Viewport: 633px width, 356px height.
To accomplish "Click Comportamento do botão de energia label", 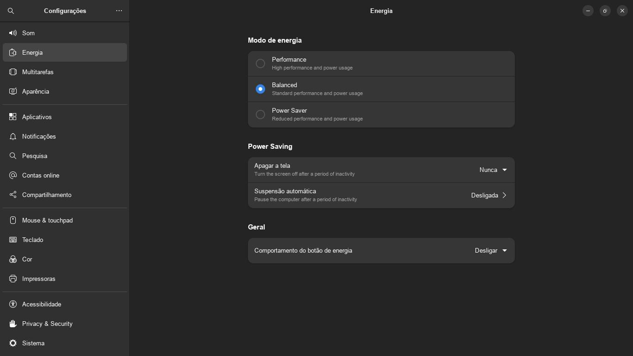I will (303, 251).
